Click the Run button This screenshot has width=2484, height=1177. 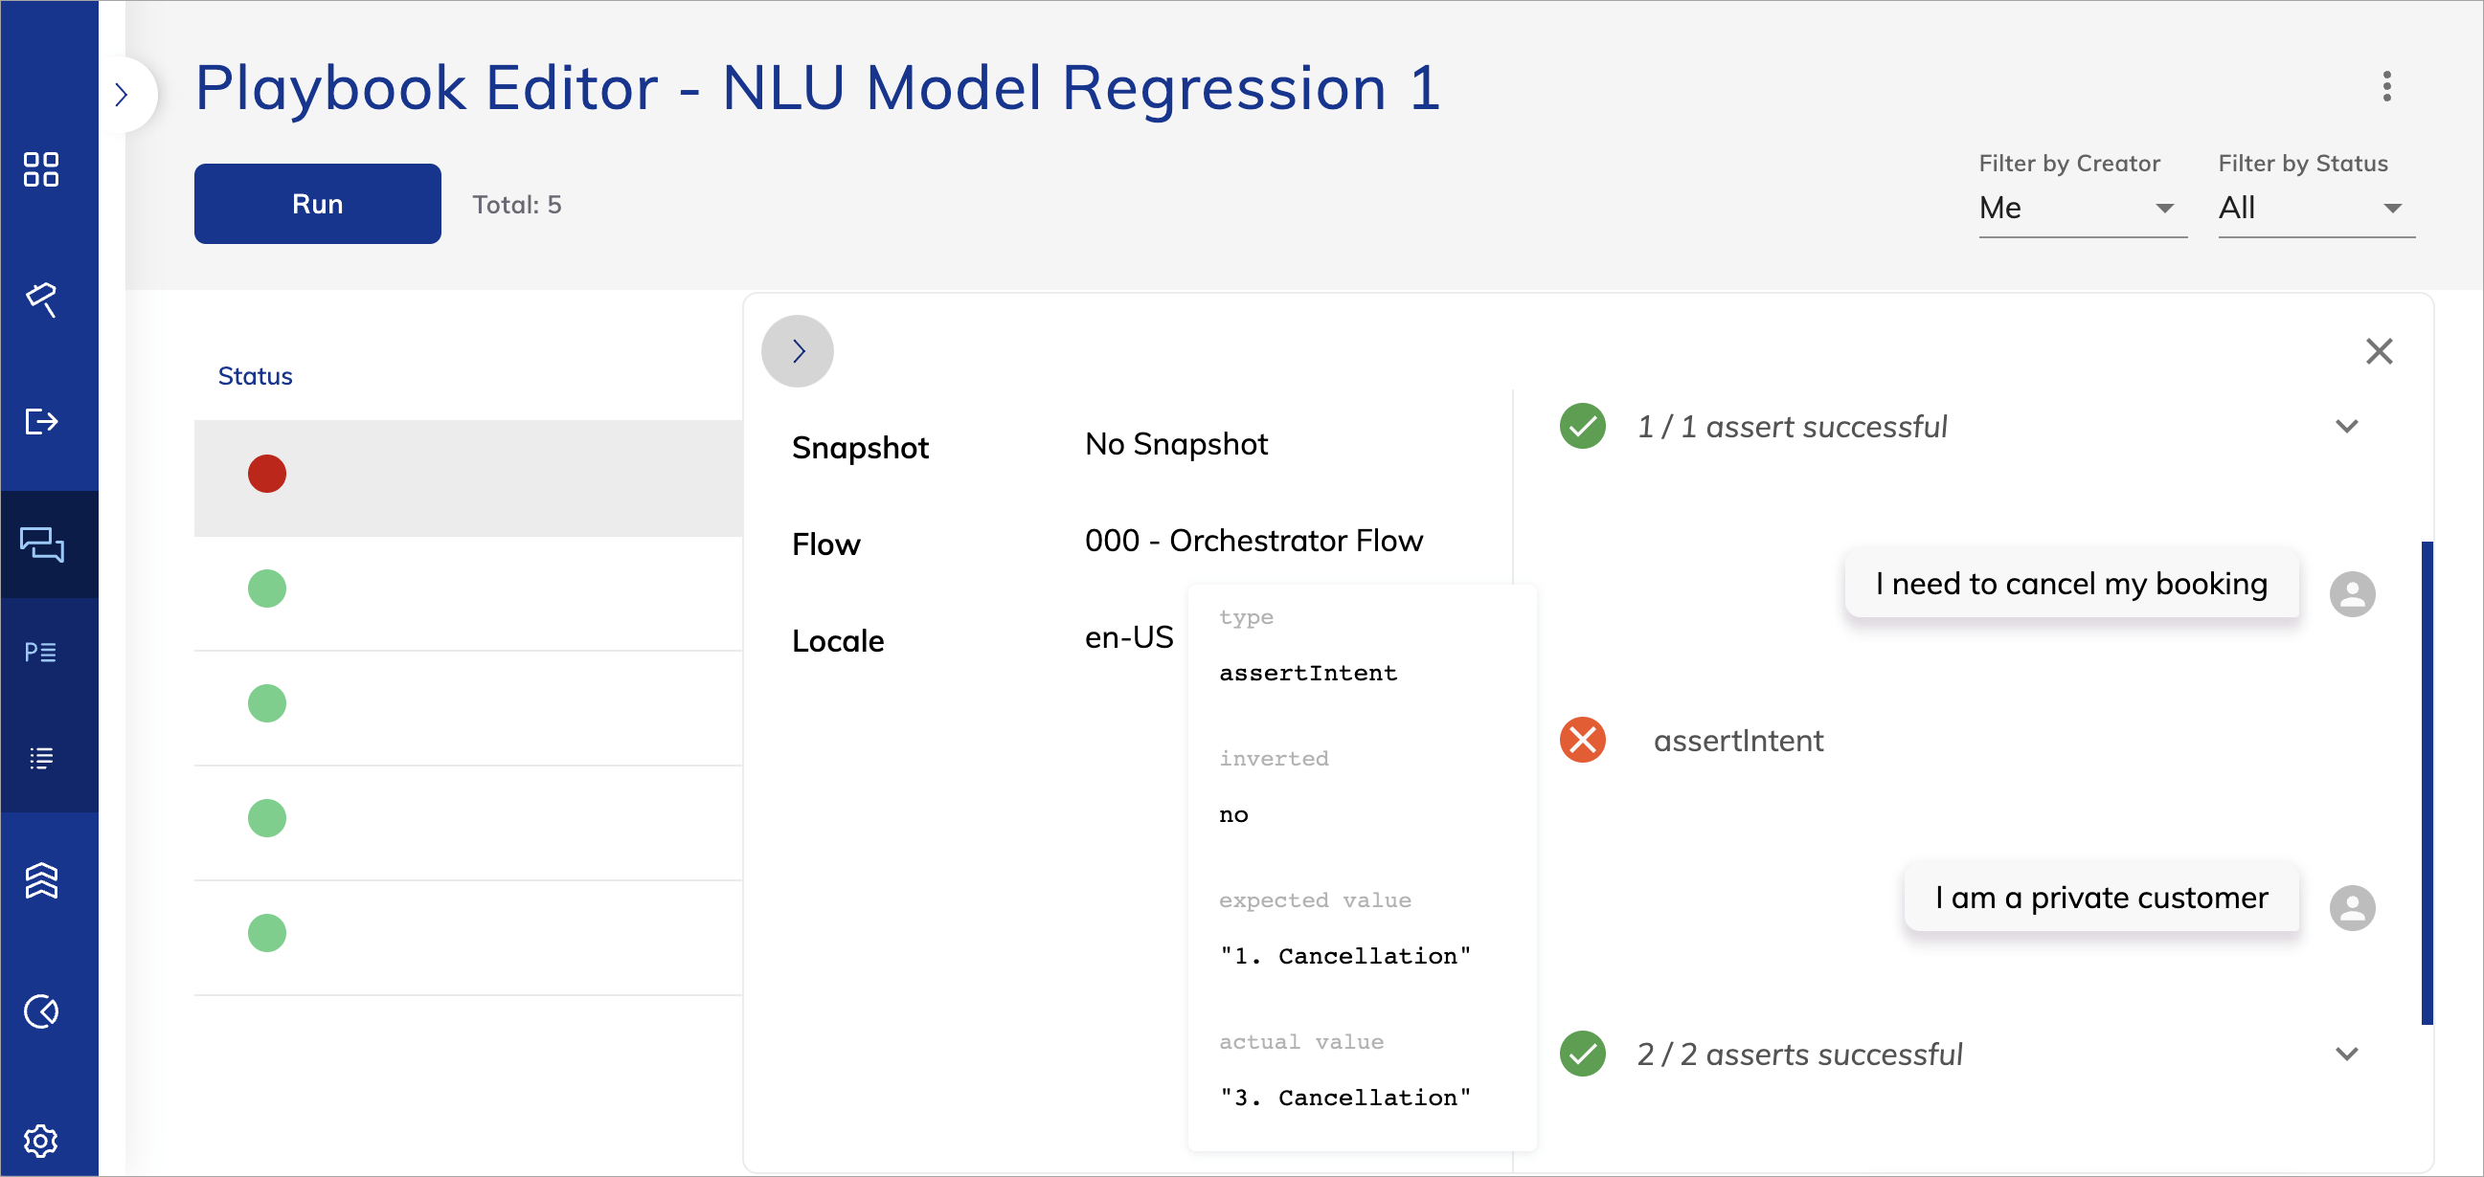click(x=316, y=204)
